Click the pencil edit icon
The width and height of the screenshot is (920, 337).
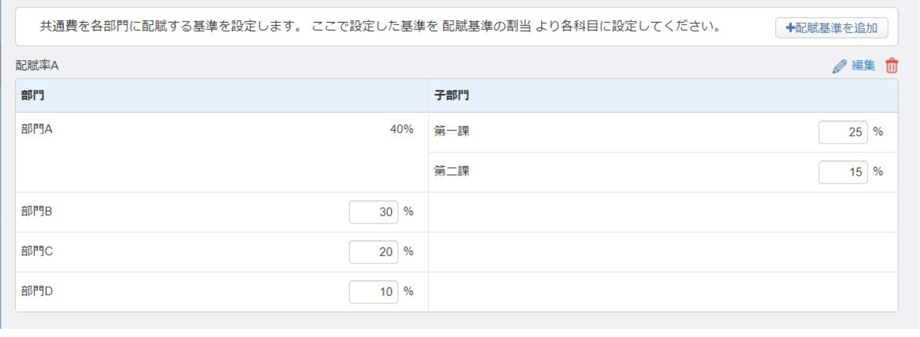click(839, 66)
